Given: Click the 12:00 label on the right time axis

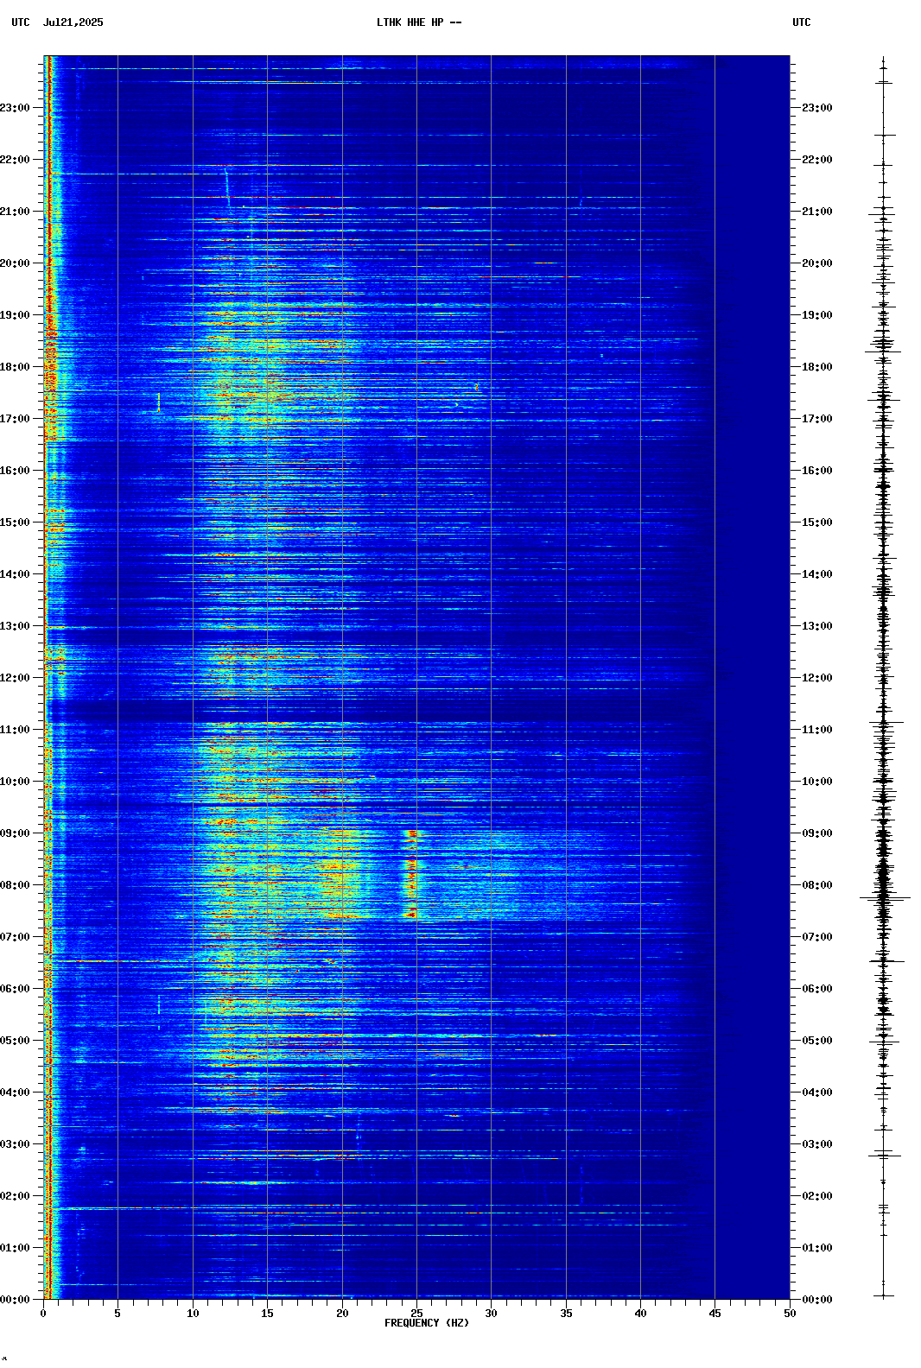Looking at the screenshot, I should pyautogui.click(x=817, y=678).
